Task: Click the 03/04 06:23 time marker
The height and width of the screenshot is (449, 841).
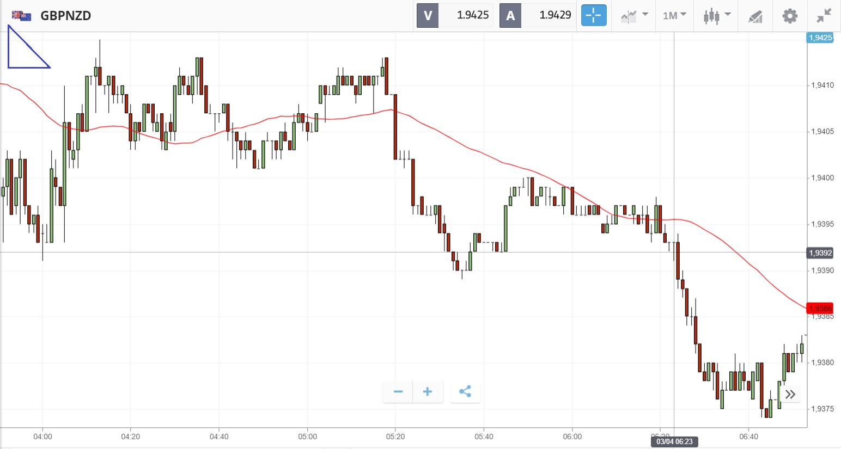Action: [674, 441]
